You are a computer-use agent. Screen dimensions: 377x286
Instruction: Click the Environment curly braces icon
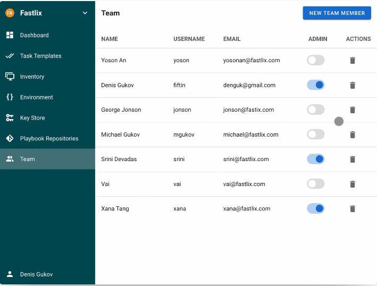[10, 97]
